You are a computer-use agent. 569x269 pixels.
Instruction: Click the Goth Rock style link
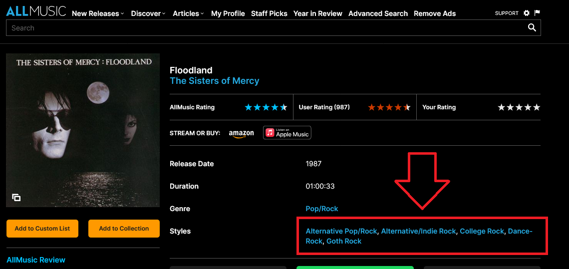tap(344, 241)
